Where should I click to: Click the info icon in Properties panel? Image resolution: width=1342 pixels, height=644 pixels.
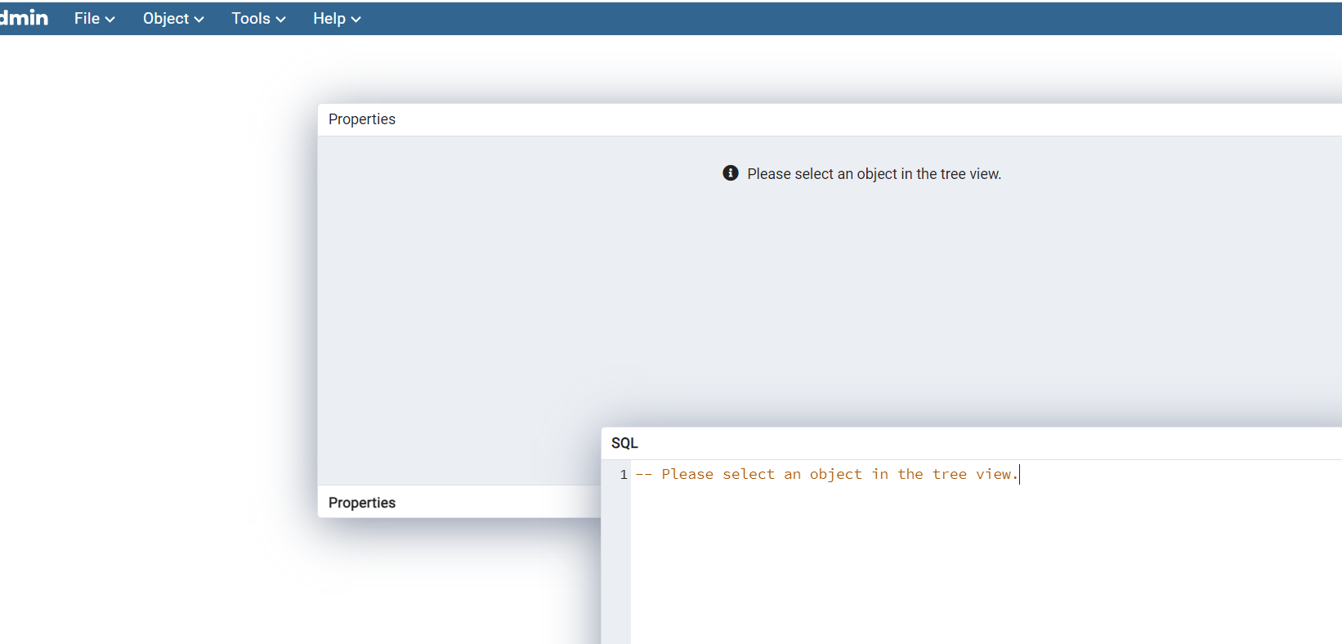pos(731,173)
